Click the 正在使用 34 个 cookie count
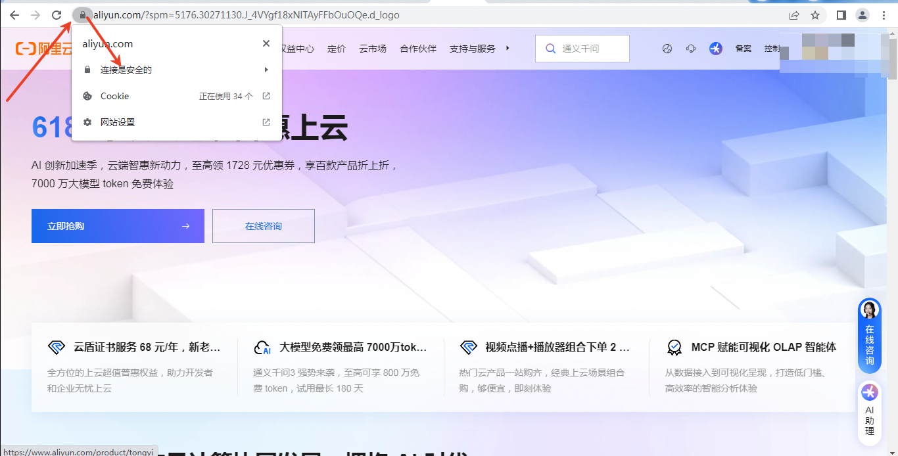The image size is (898, 456). [x=226, y=96]
